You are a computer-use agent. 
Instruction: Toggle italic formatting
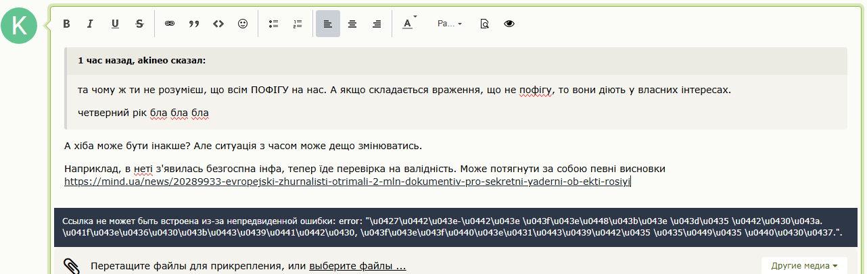[90, 24]
